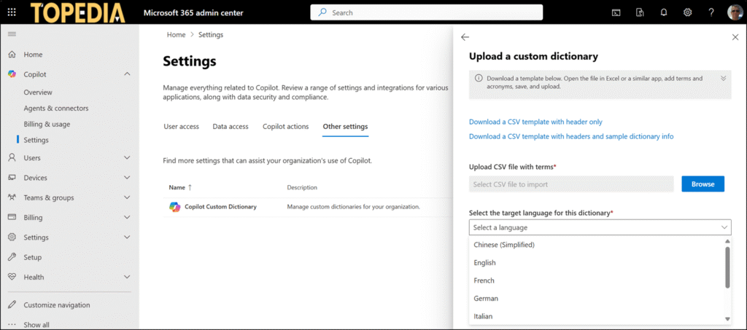The height and width of the screenshot is (330, 747).
Task: Switch to the Data access tab
Action: (231, 127)
